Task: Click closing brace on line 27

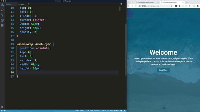Action: point(17,77)
